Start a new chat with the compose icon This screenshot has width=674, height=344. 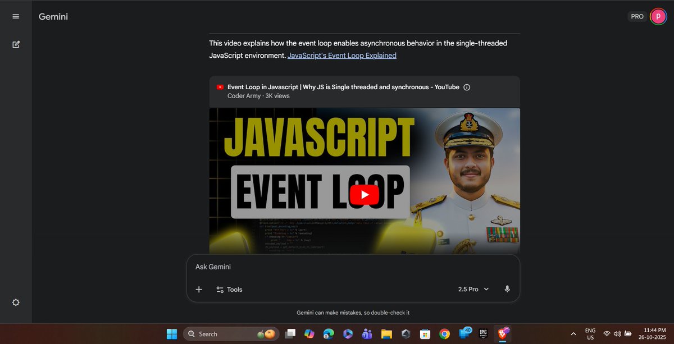16,44
